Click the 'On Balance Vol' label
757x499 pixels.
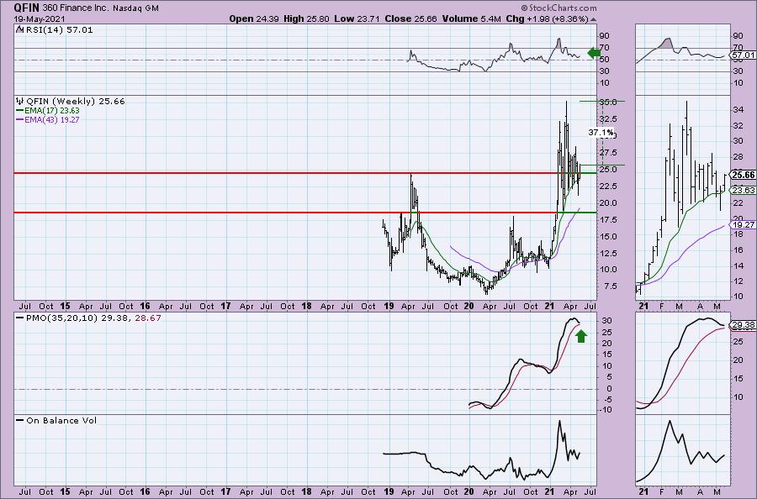(61, 420)
